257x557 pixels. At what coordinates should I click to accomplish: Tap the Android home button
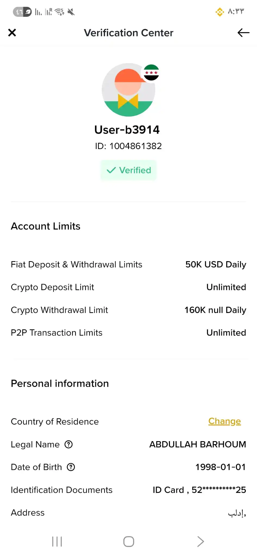[x=129, y=541]
